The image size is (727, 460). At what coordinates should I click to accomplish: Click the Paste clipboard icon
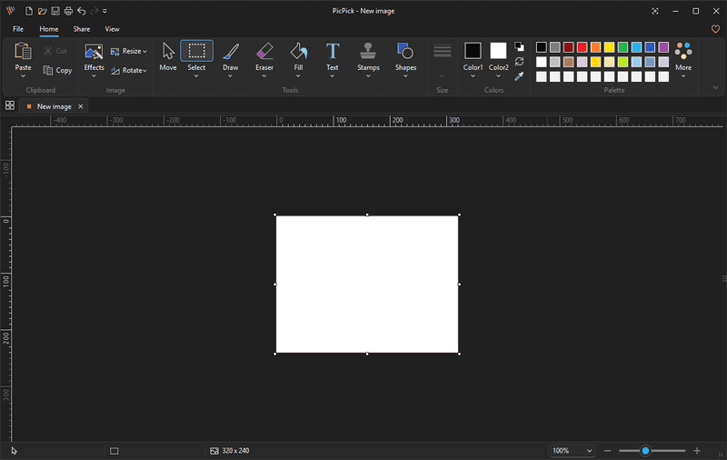pos(23,51)
